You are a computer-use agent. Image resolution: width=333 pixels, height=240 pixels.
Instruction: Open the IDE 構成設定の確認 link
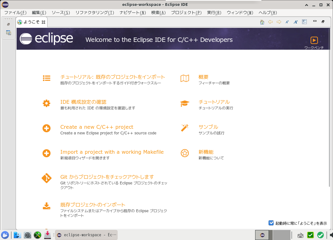(x=83, y=102)
